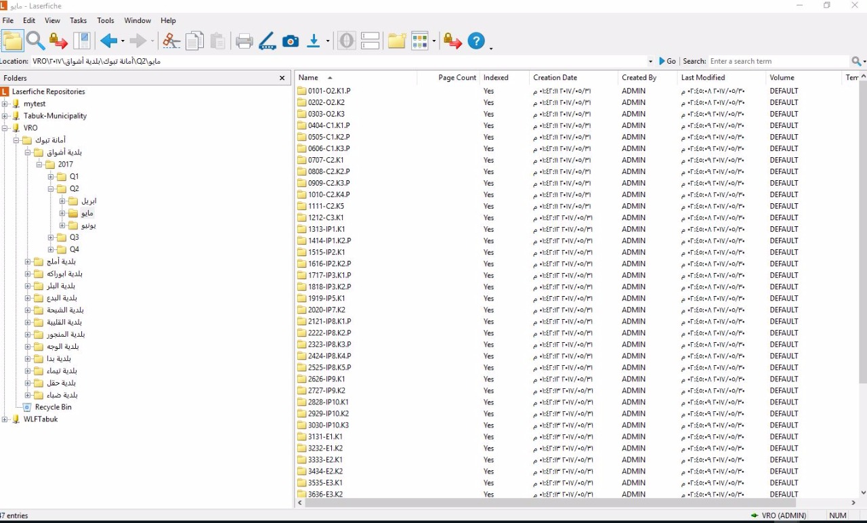Click the Copy icon in toolbar
Image resolution: width=867 pixels, height=523 pixels.
(x=194, y=41)
